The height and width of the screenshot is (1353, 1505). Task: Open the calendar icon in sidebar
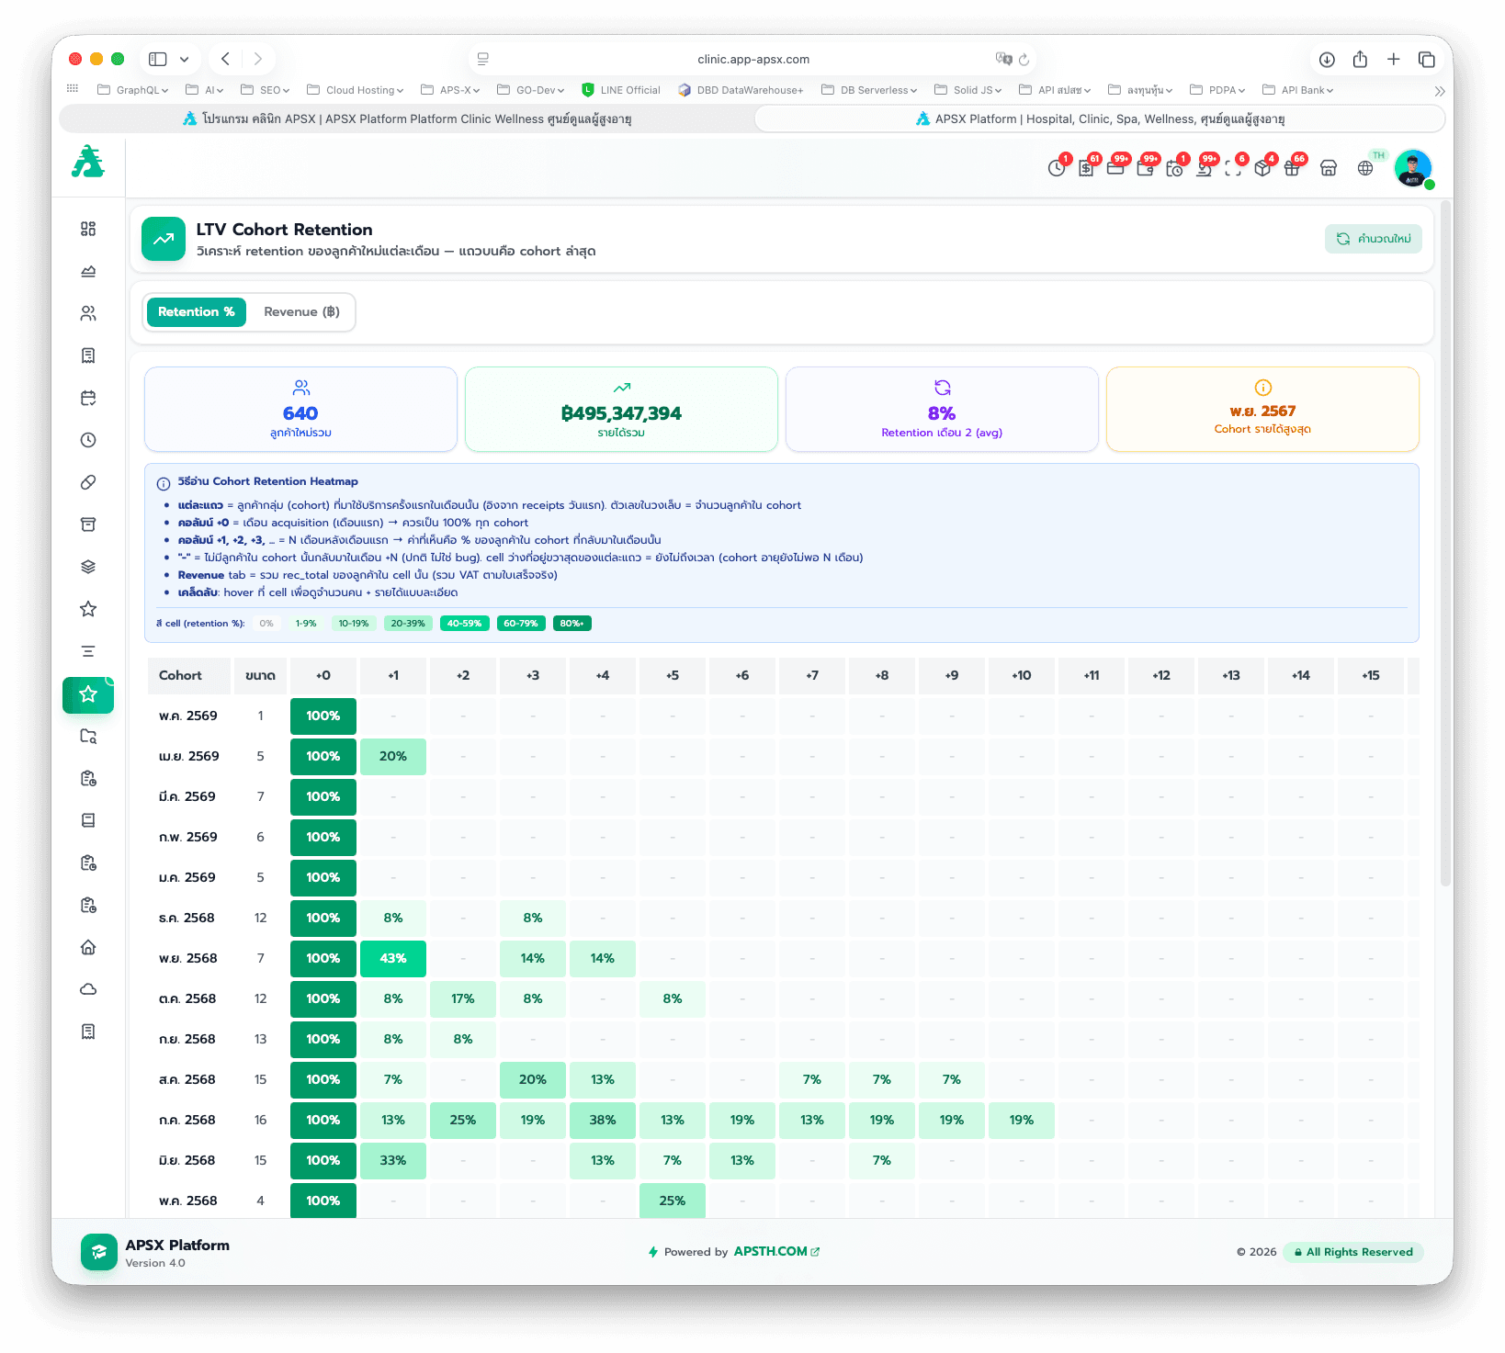coord(88,398)
